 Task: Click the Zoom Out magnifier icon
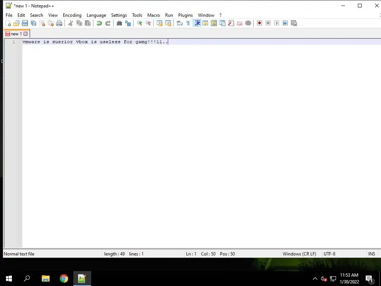pos(148,23)
